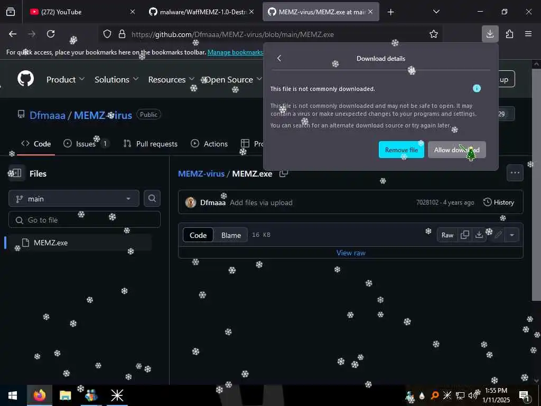Screen dimensions: 541x406
Task: Close the YouTube tab
Action: click(x=133, y=12)
